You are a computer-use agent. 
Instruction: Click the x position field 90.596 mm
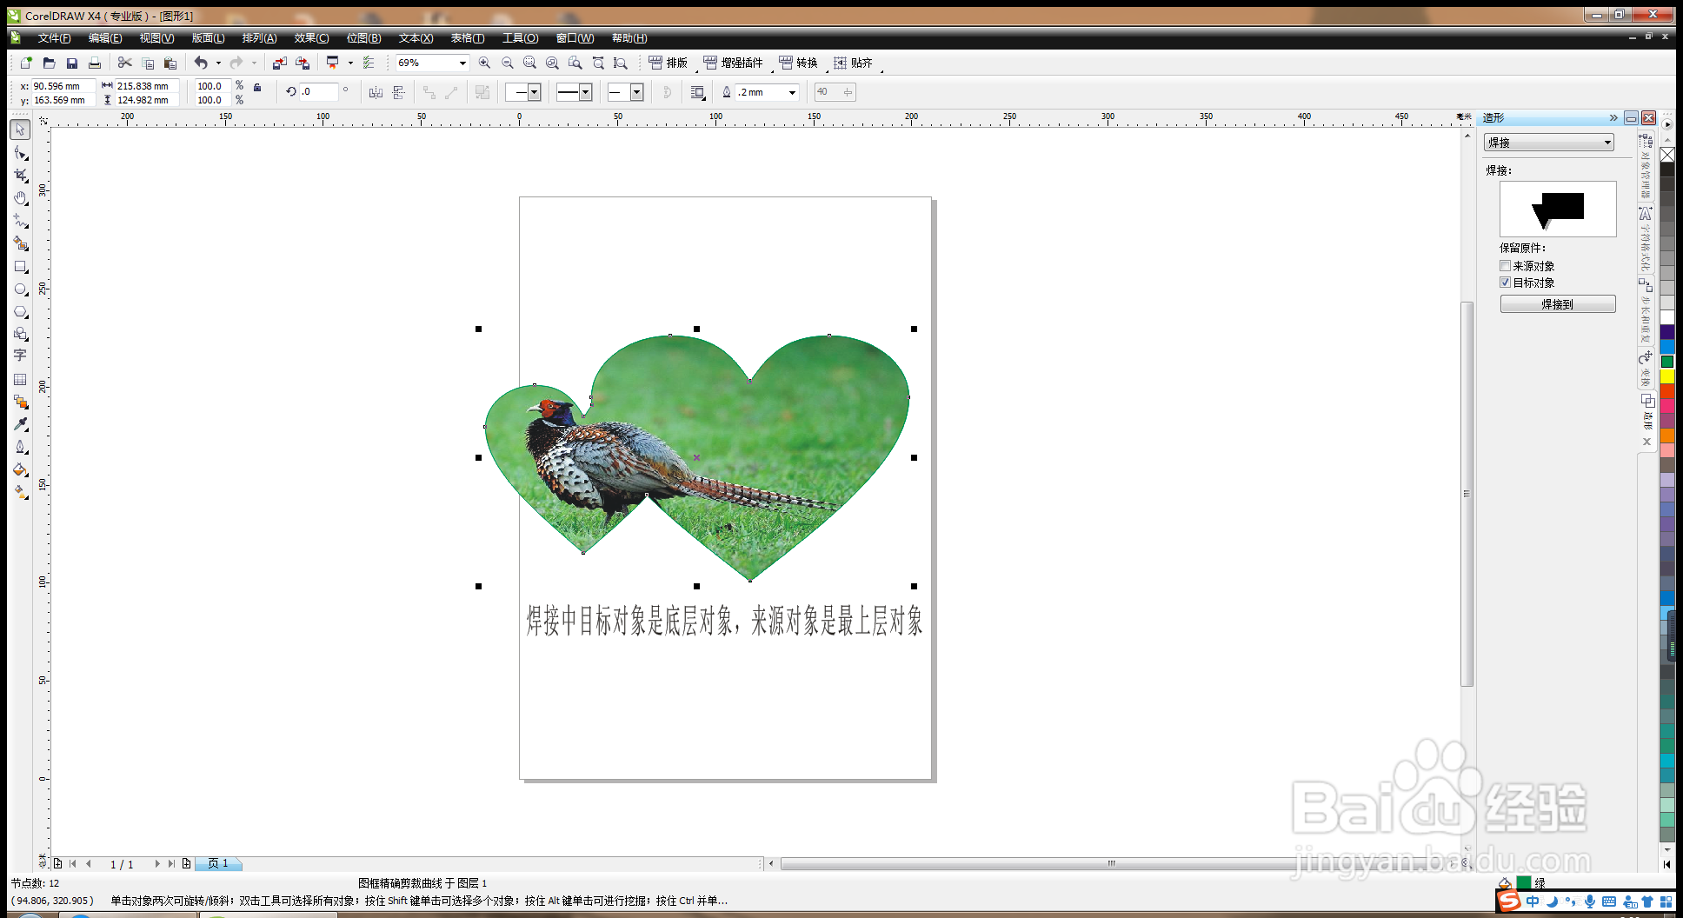point(63,86)
